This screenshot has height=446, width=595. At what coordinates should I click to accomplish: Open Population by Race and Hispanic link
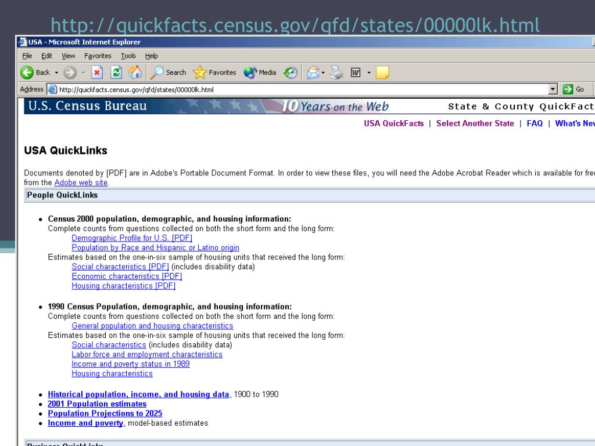point(155,247)
